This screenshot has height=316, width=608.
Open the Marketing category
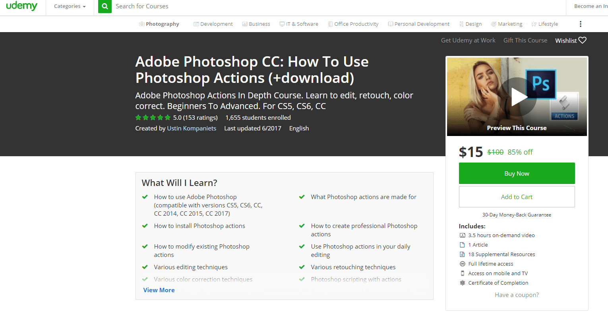click(x=507, y=24)
